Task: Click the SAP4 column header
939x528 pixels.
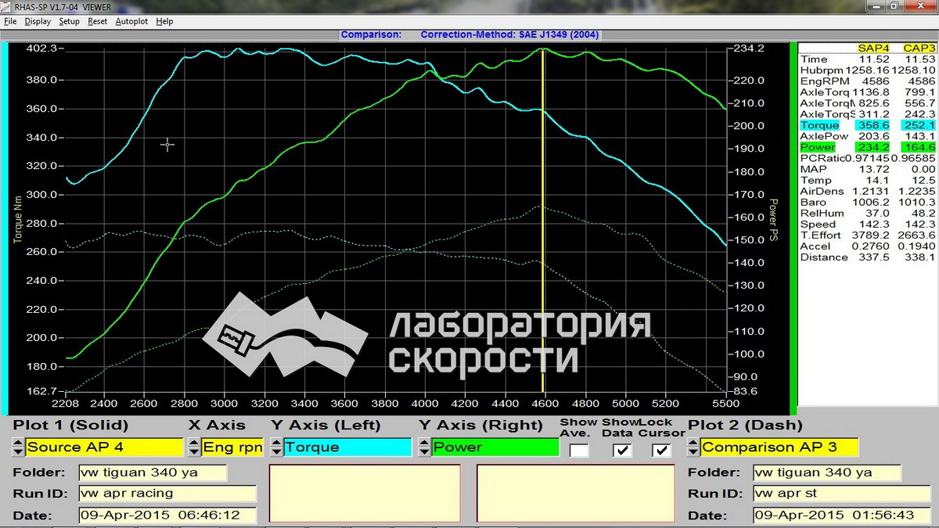Action: click(x=873, y=48)
